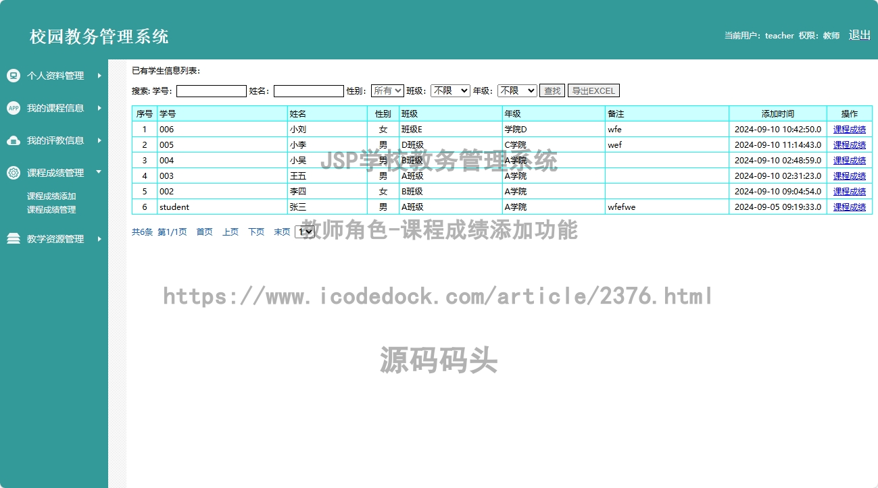Click timestamp 2024-09-05 09:19:33.0
878x488 pixels.
[x=778, y=207]
